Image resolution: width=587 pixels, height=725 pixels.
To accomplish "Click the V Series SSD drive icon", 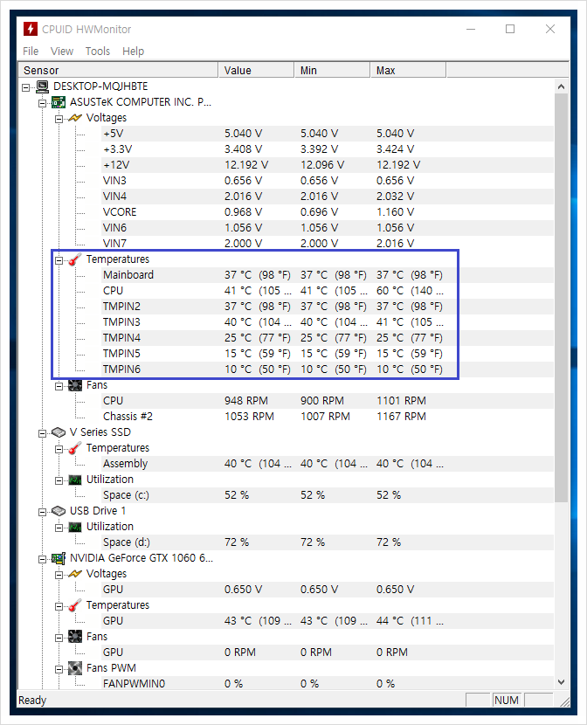I will tap(59, 432).
